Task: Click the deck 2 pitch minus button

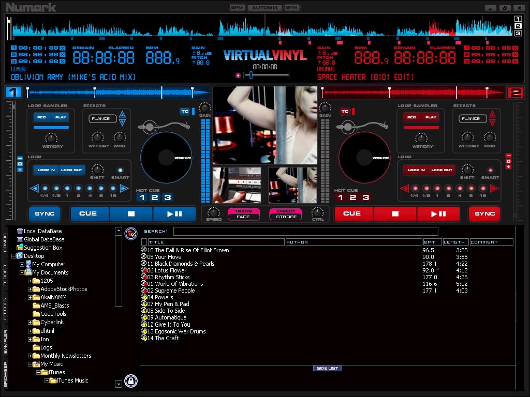Action: pos(508,156)
